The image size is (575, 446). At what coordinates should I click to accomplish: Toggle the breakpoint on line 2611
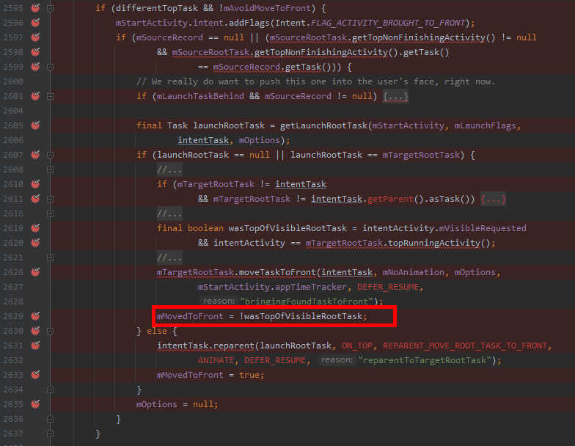point(35,198)
